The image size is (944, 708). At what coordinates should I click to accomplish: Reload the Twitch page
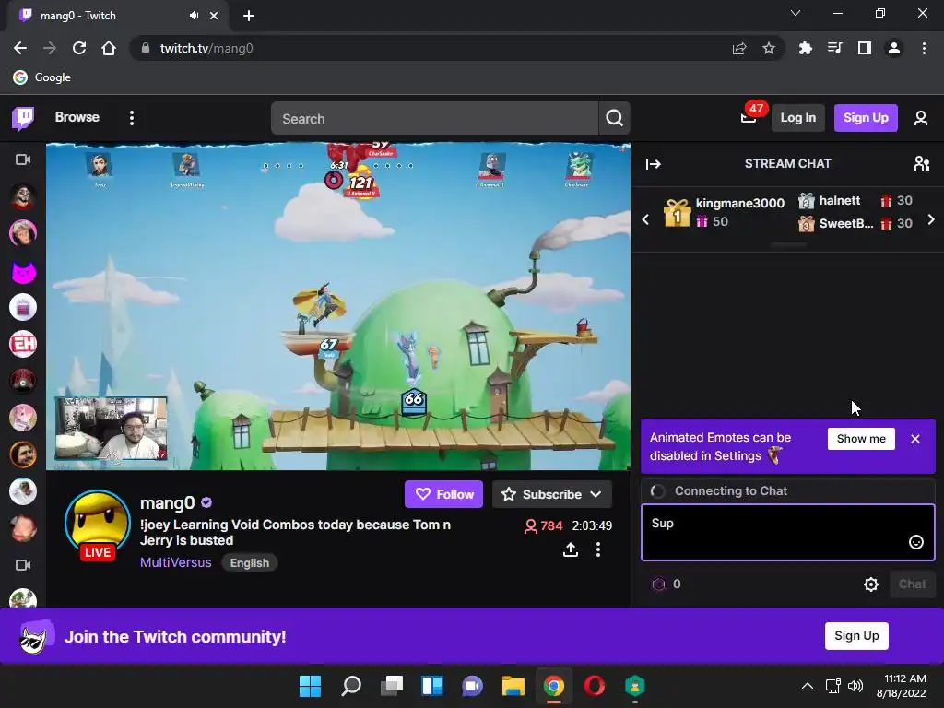tap(79, 48)
